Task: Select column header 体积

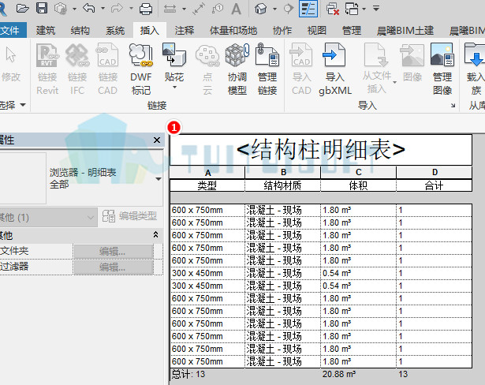Action: coord(358,185)
